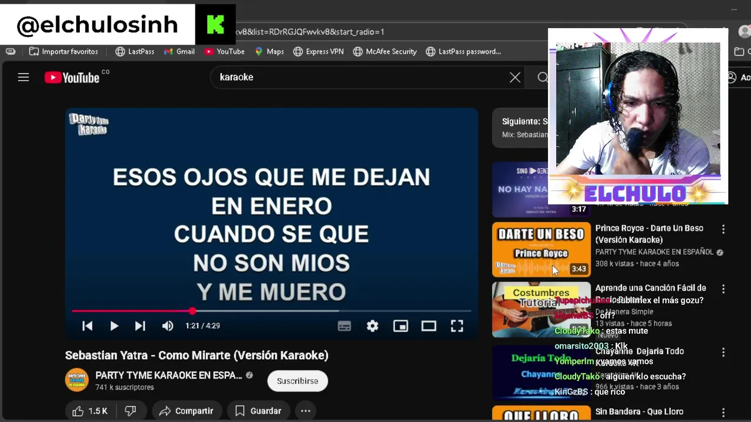751x422 pixels.
Task: Open video player settings gear
Action: (x=373, y=326)
